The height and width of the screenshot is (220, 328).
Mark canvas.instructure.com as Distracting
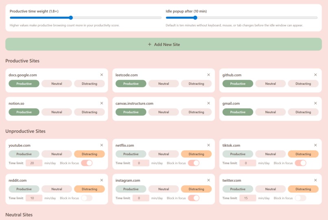point(196,112)
